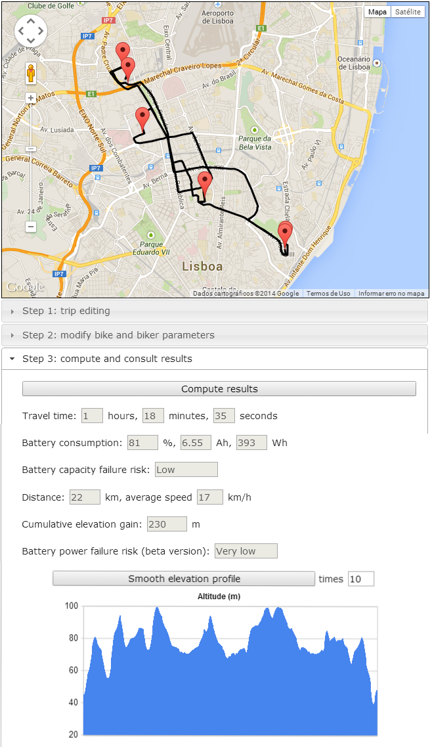Click the 'Lisboa' city label on map
The image size is (430, 747).
[x=202, y=266]
